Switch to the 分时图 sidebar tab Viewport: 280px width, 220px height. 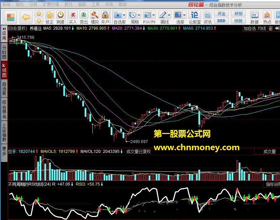coord(4,52)
